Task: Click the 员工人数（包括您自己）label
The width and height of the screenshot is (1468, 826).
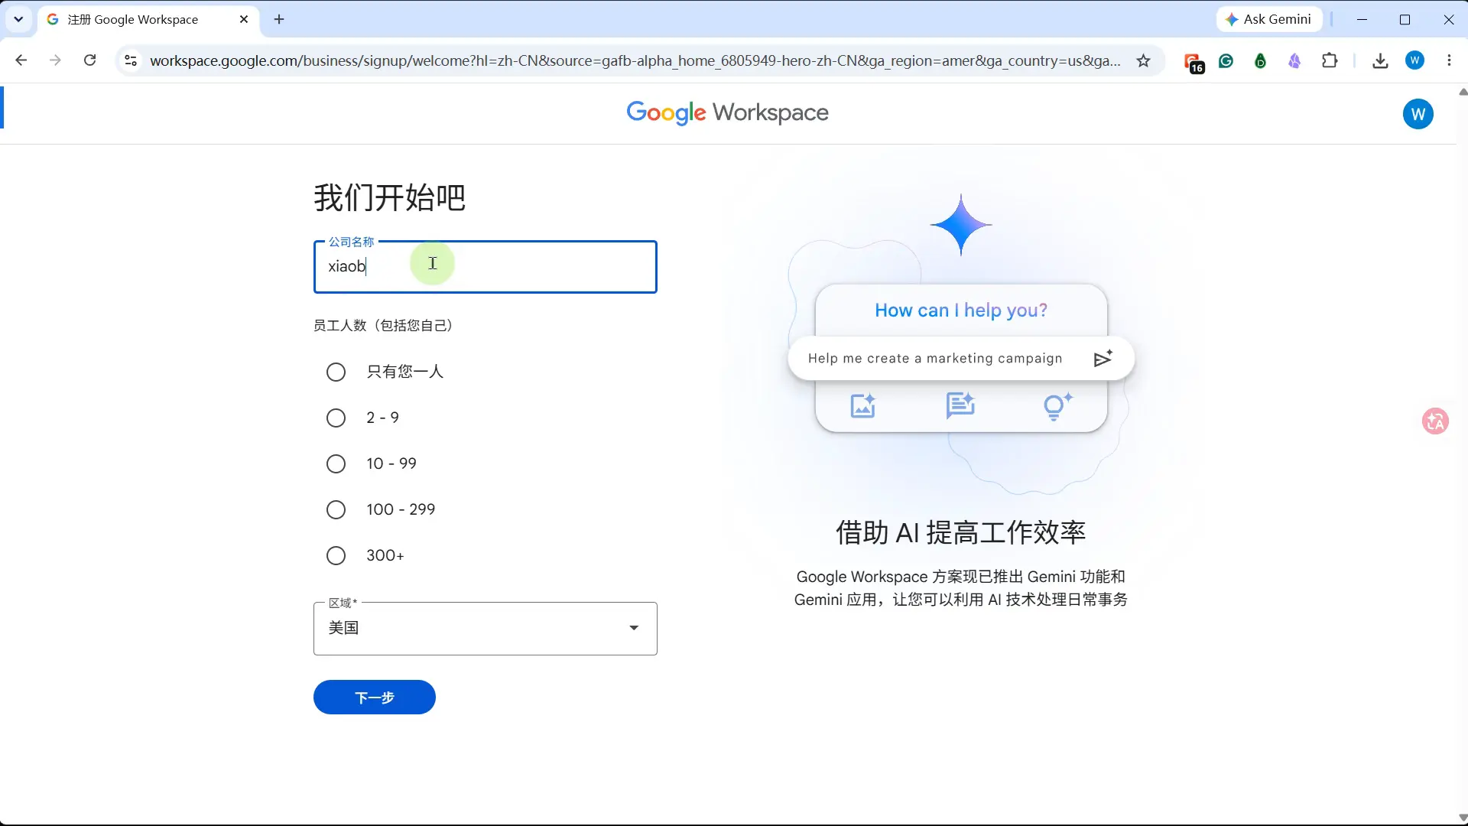Action: [x=383, y=326]
